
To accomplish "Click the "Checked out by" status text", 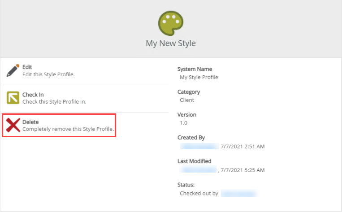I will pos(199,194).
